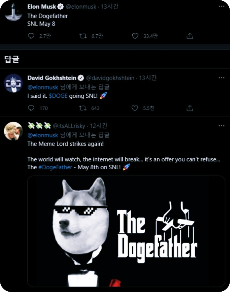View David Gokhshtein's avatar
This screenshot has width=230, height=292.
coord(13,83)
